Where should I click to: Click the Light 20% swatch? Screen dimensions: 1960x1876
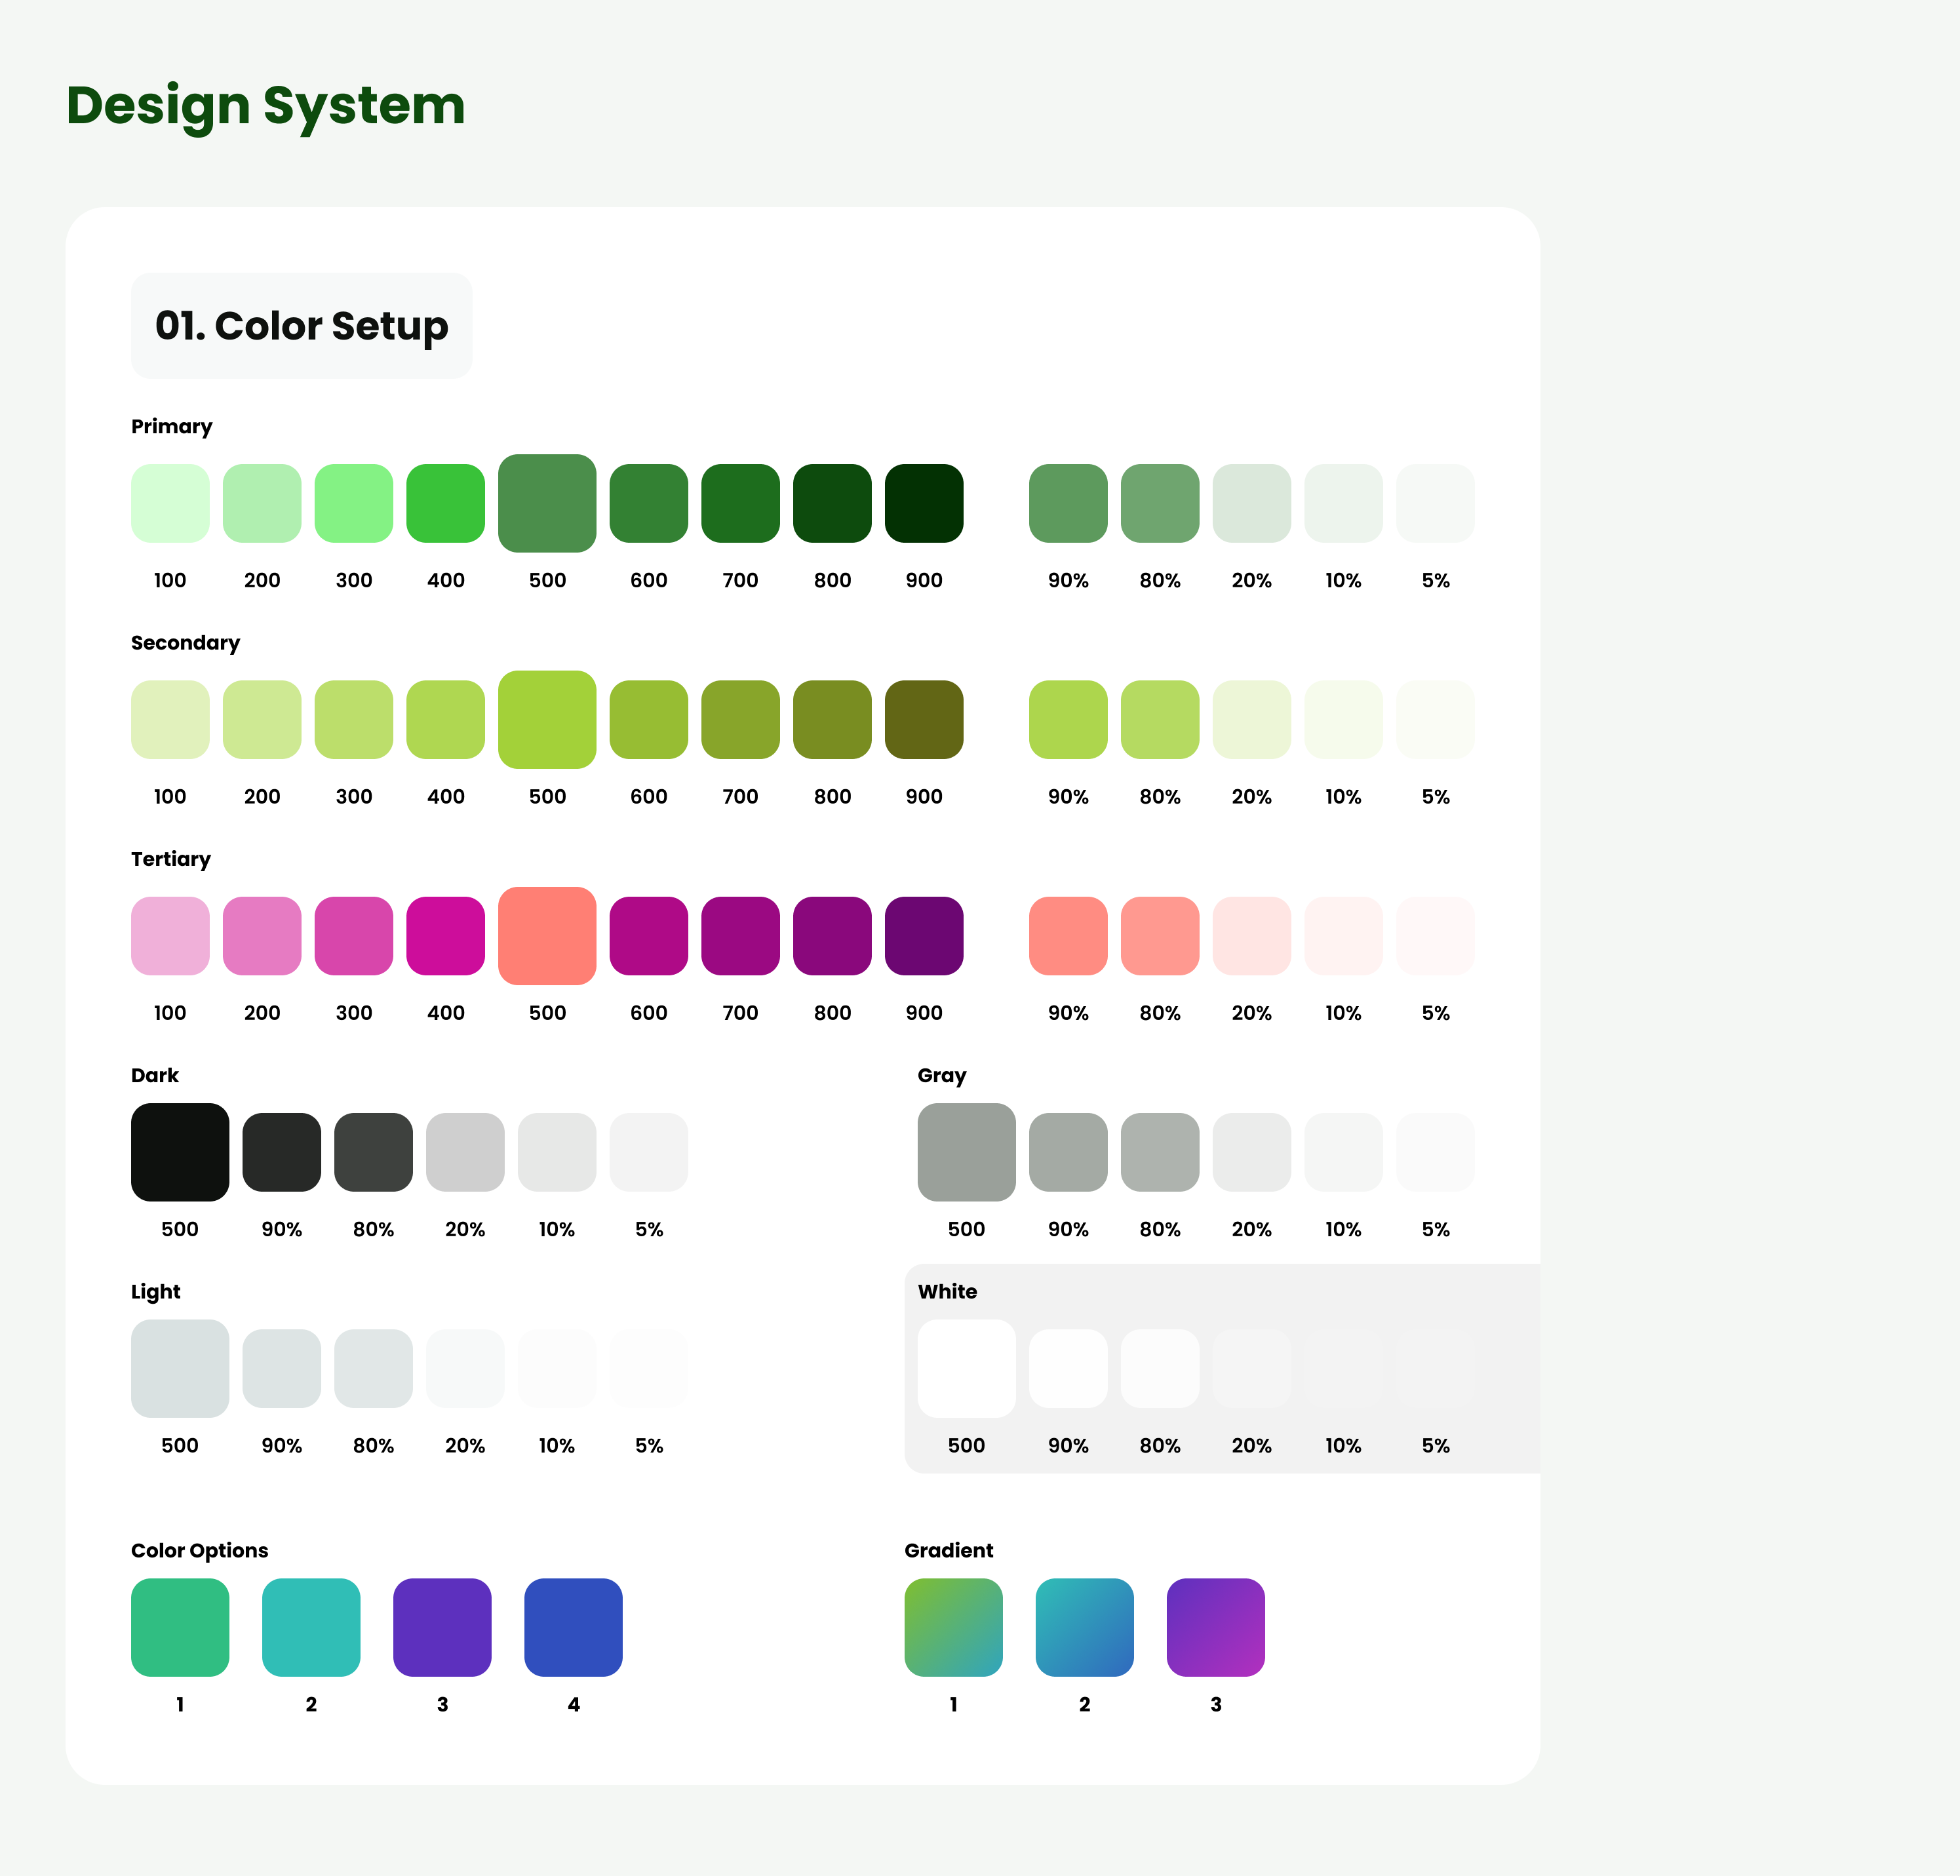[465, 1369]
